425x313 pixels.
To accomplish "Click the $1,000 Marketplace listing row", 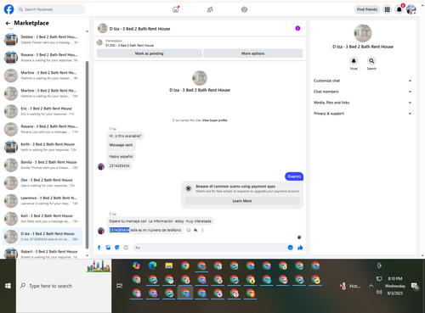I will 200,43.
